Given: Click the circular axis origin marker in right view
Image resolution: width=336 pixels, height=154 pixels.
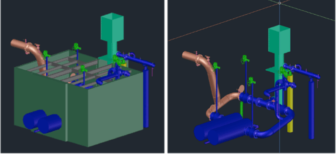Looking at the screenshot, I should pos(279,3).
